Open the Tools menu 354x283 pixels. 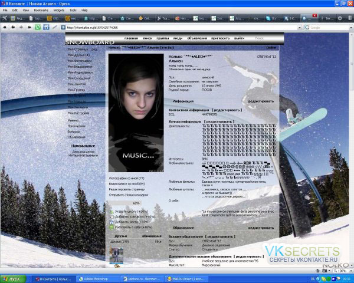tap(73, 10)
